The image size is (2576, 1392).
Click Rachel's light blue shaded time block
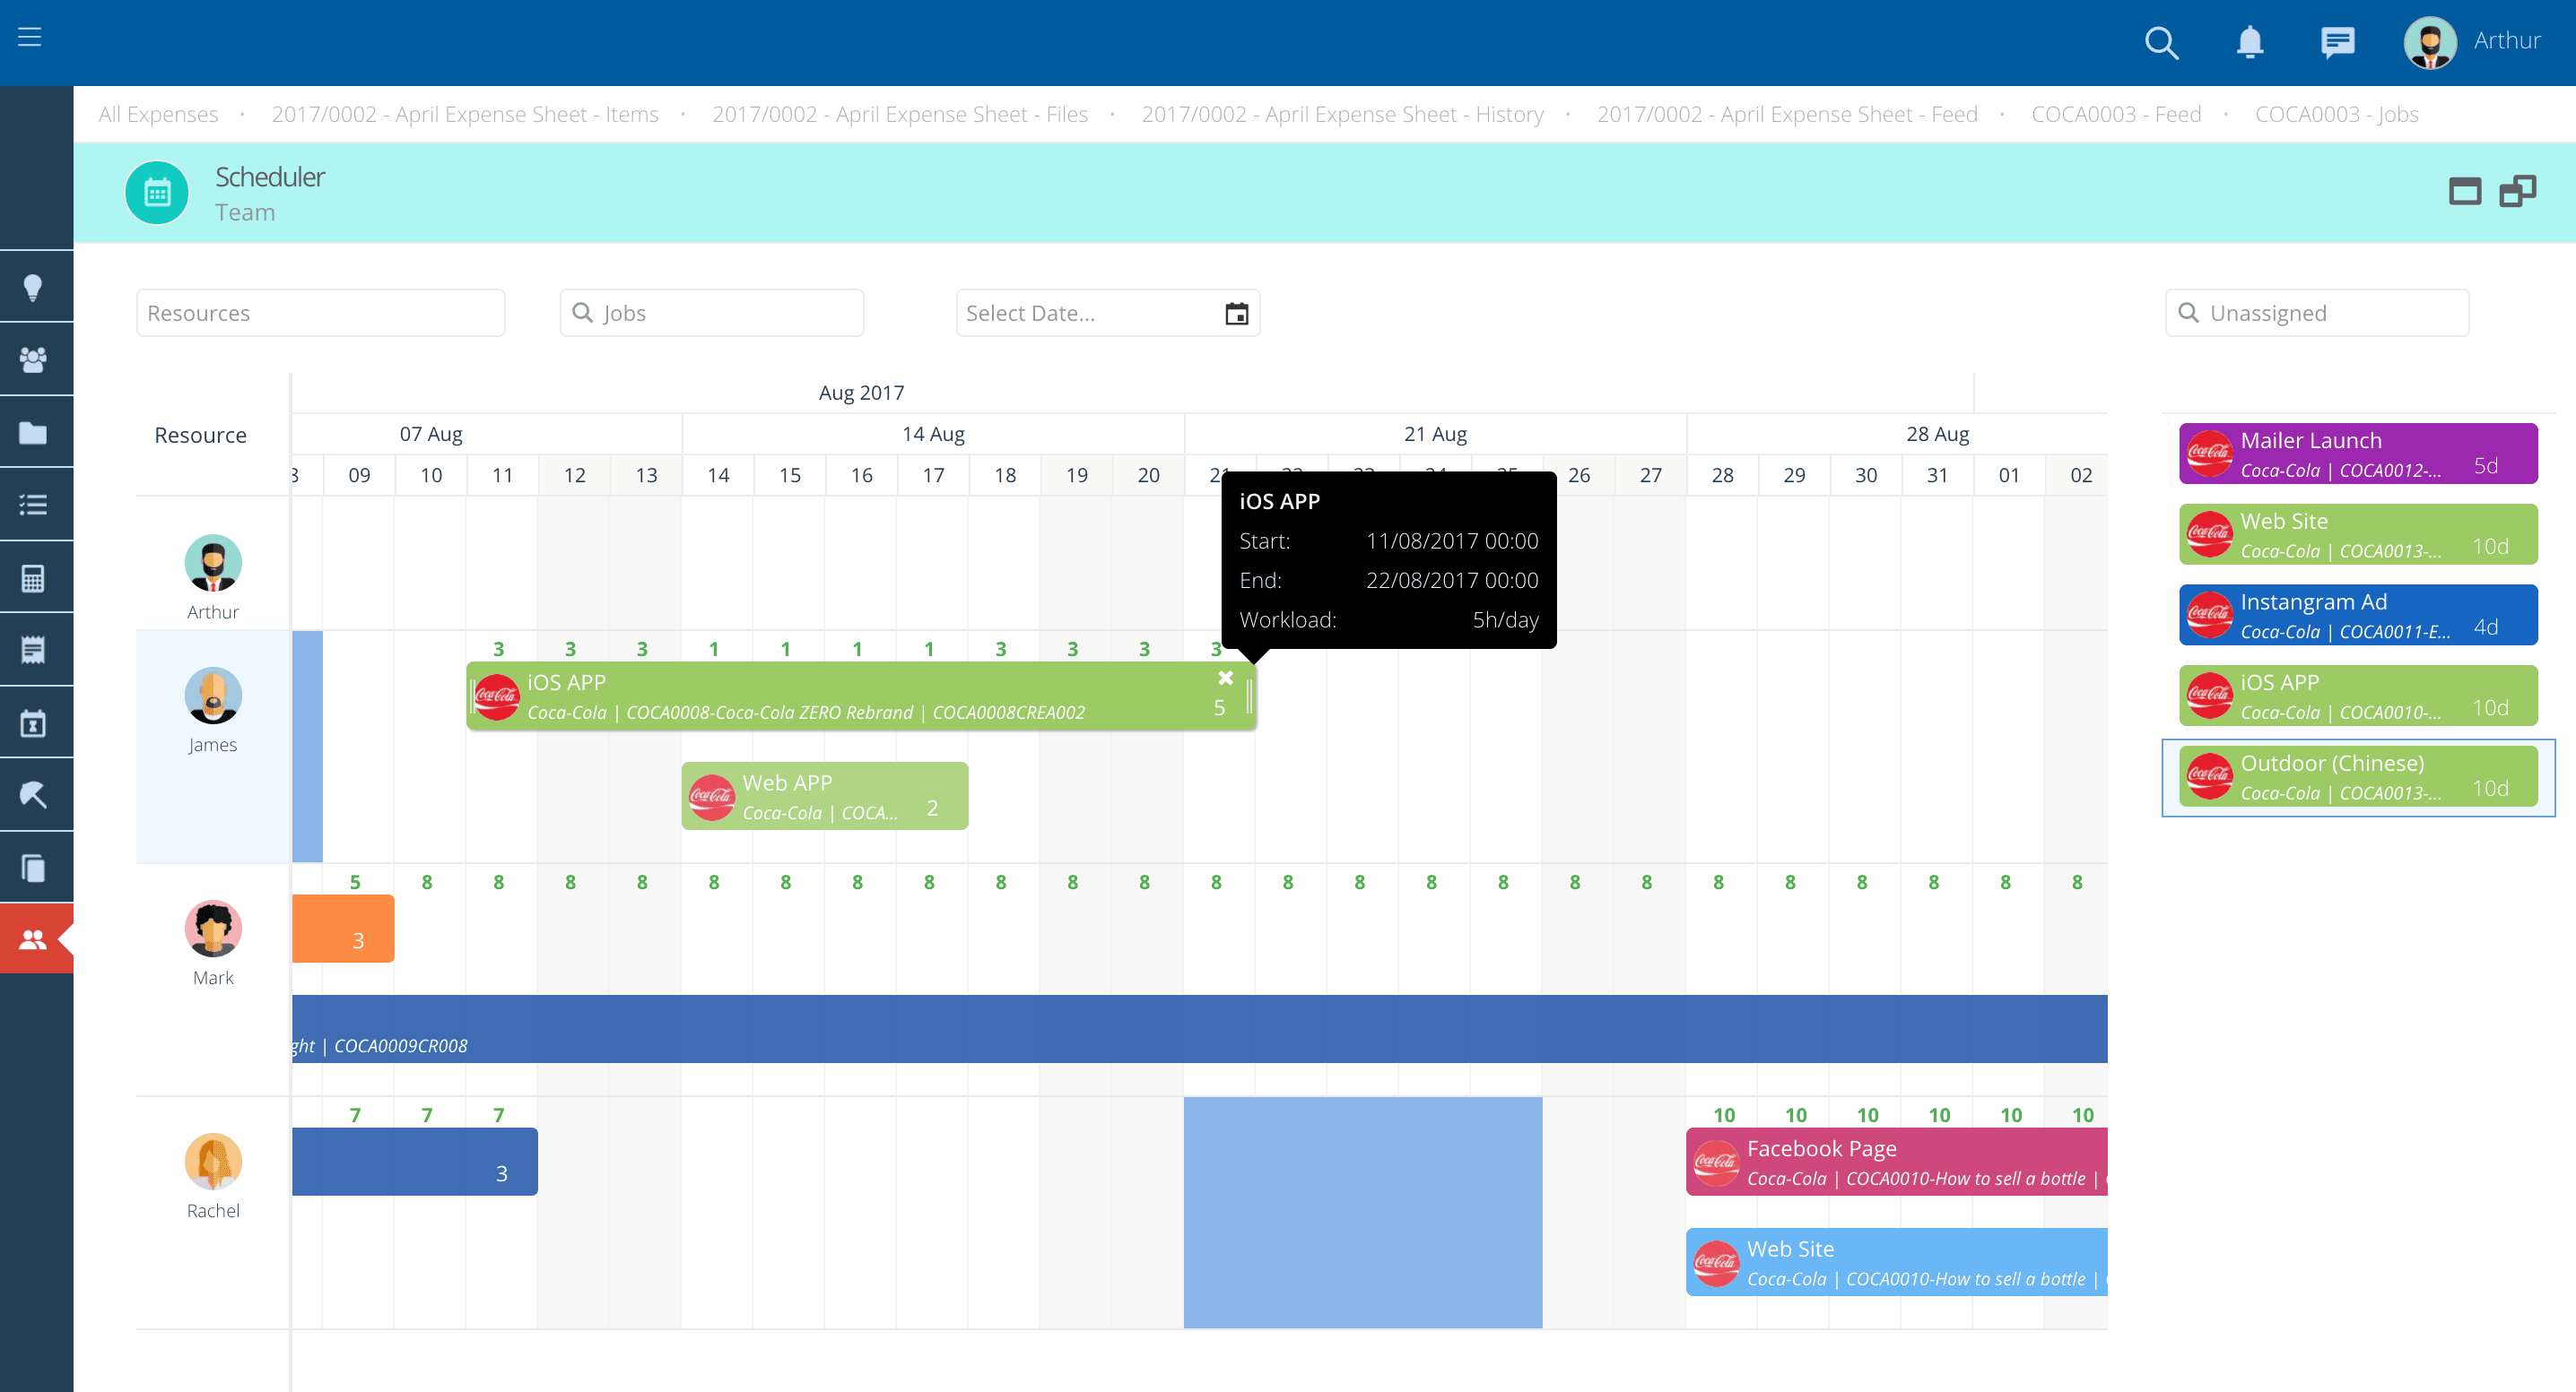[1363, 1212]
